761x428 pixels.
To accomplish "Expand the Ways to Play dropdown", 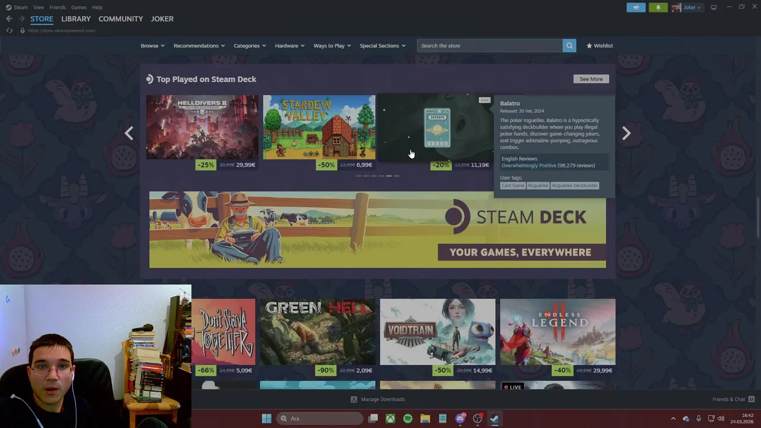I will point(332,46).
